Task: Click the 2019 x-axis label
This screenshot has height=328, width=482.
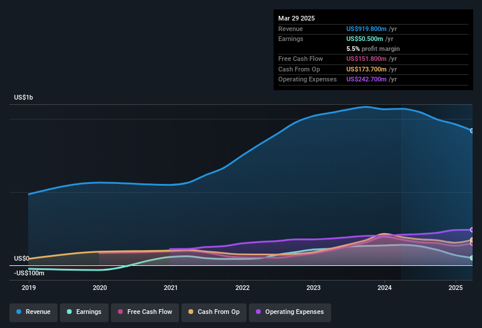Action: click(29, 288)
